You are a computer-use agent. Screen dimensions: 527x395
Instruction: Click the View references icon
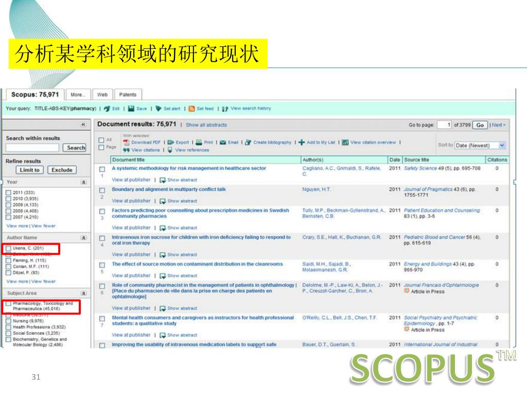click(170, 150)
